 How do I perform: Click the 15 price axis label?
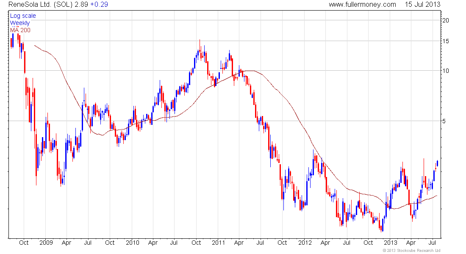[x=446, y=41]
